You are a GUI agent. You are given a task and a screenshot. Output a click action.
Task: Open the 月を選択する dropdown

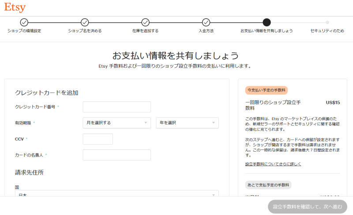pyautogui.click(x=116, y=123)
